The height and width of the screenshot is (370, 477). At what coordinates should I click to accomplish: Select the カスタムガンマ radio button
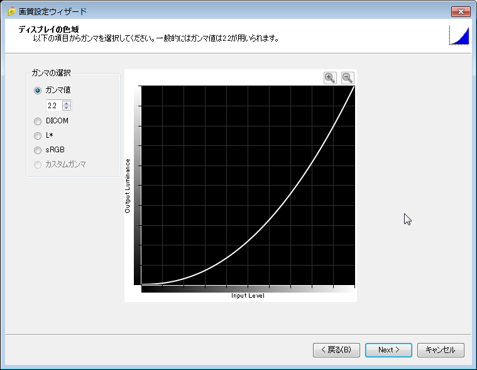(38, 164)
